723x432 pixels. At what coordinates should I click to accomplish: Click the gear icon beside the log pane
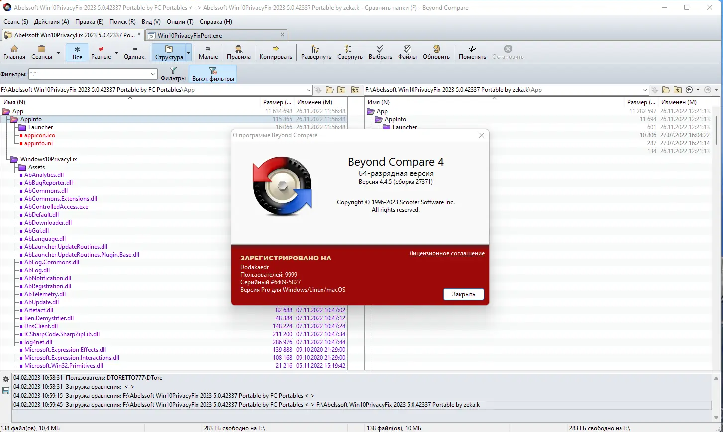[5, 379]
